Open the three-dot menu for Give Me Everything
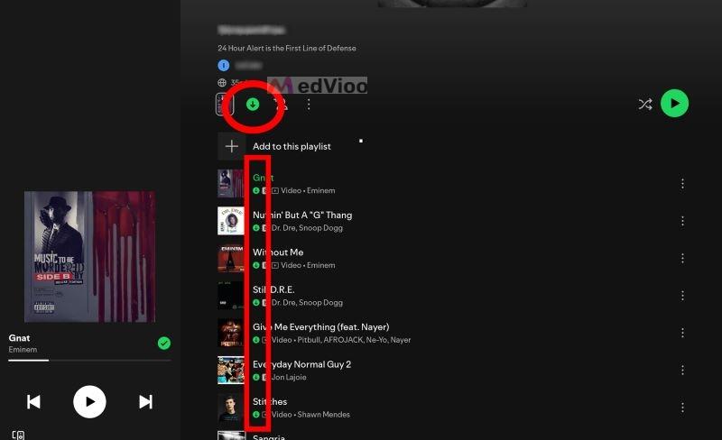 (682, 333)
